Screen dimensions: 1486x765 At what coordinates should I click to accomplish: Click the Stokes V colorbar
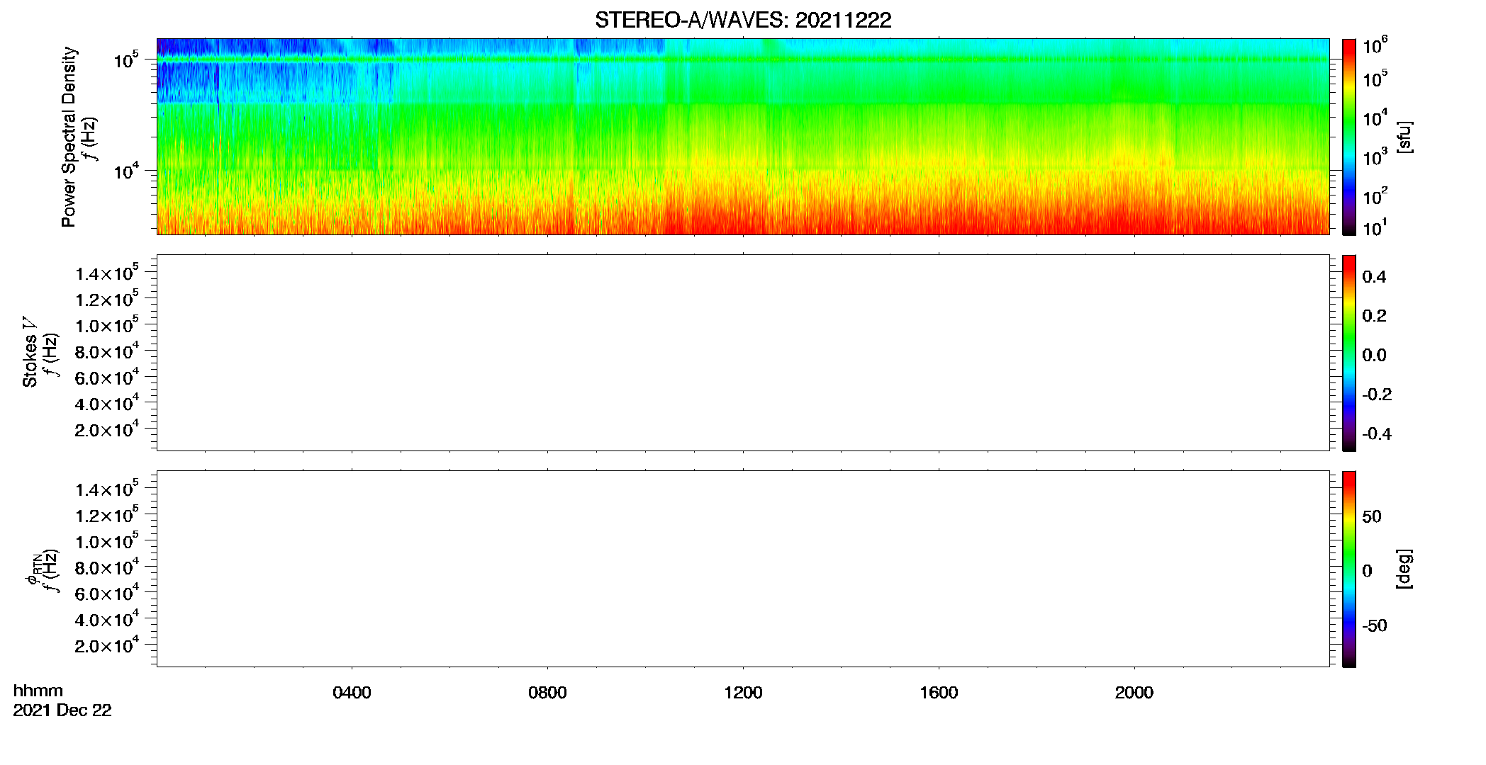(1349, 353)
